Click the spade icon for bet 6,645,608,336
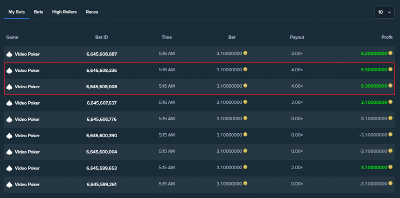Image resolution: width=400 pixels, height=198 pixels. (x=9, y=70)
